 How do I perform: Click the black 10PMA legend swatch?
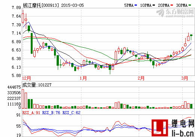[x=154, y=5]
